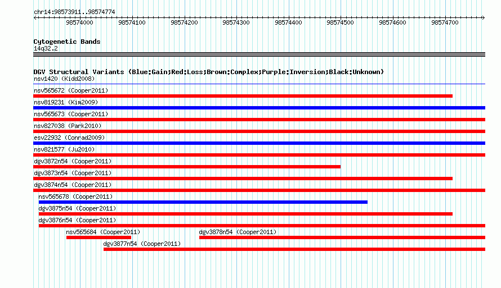Image resolution: width=501 pixels, height=288 pixels.
Task: Select the red nsv827038 loss bar
Action: click(259, 131)
